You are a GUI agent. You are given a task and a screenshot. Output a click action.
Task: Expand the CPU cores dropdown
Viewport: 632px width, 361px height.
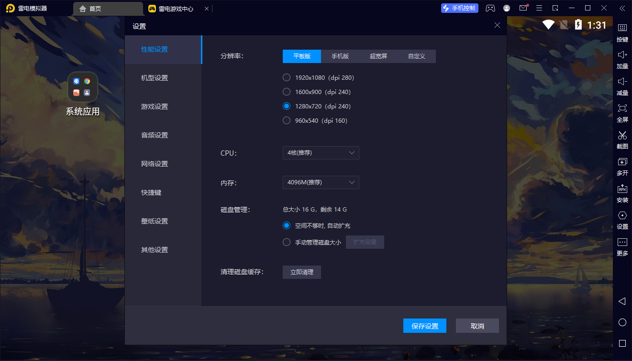click(x=321, y=153)
